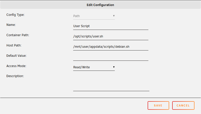This screenshot has height=114, width=201.
Task: Click the Default Value label
Action: [x=16, y=55]
